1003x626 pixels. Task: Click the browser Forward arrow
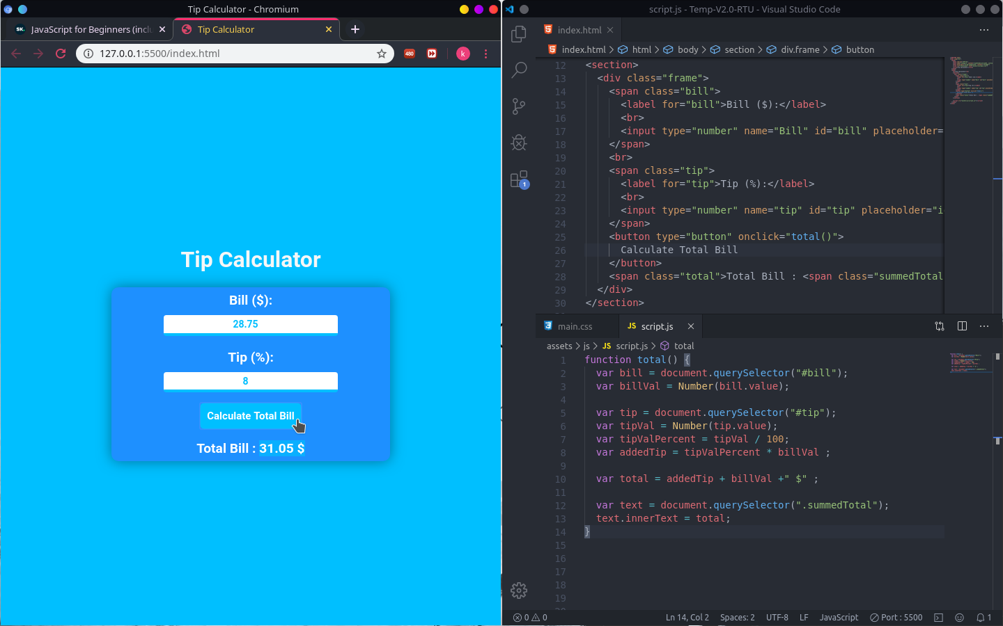[x=38, y=54]
